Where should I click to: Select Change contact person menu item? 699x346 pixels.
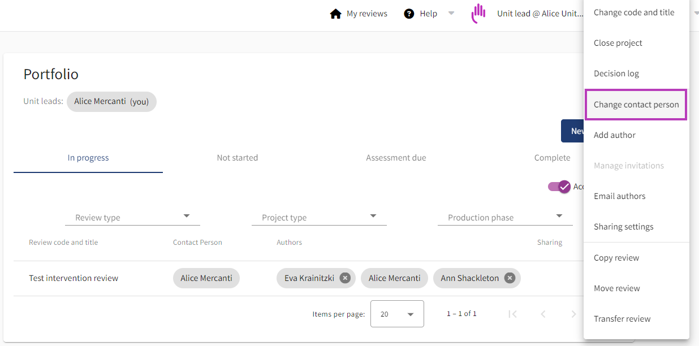[x=636, y=105]
